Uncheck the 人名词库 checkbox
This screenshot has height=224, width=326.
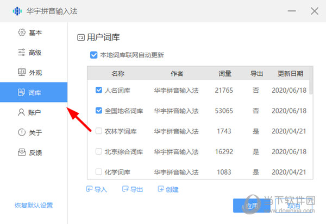(99, 90)
